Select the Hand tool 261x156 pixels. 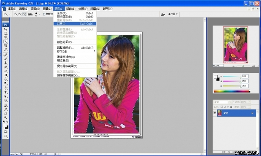[5, 113]
